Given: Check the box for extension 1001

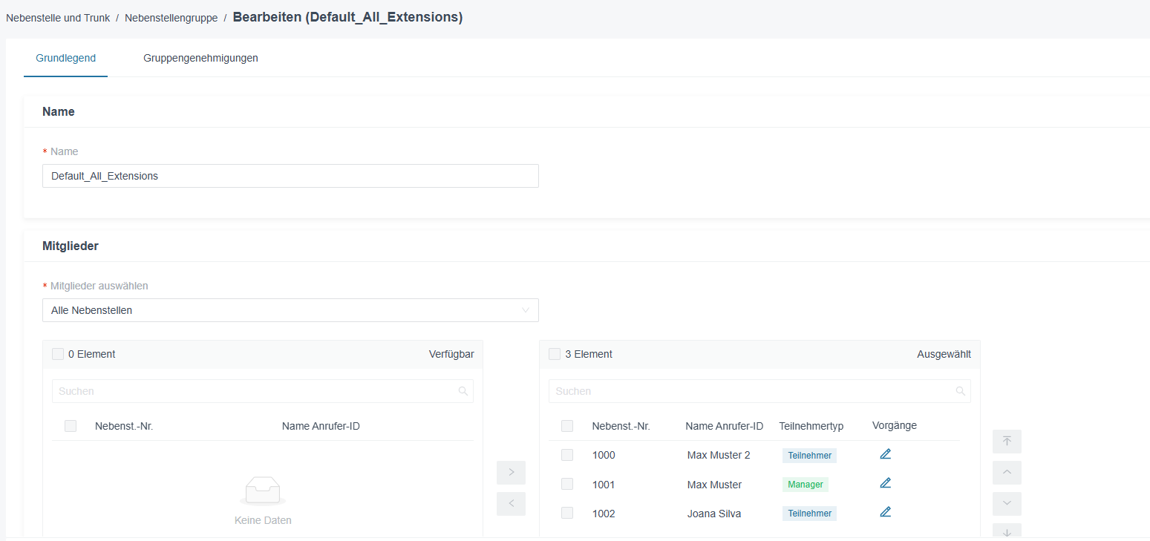Looking at the screenshot, I should click(x=567, y=484).
